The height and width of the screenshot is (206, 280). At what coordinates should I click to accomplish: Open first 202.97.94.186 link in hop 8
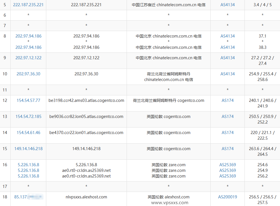click(28, 36)
